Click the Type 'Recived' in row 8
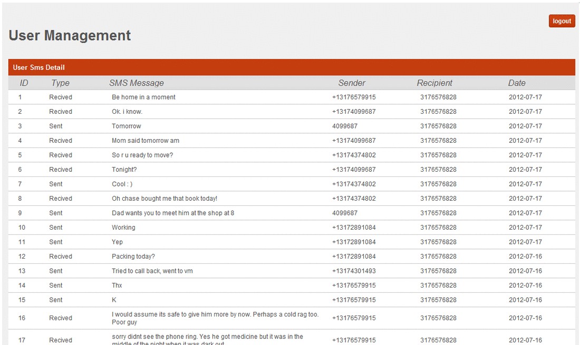This screenshot has width=580, height=345. pyautogui.click(x=61, y=199)
